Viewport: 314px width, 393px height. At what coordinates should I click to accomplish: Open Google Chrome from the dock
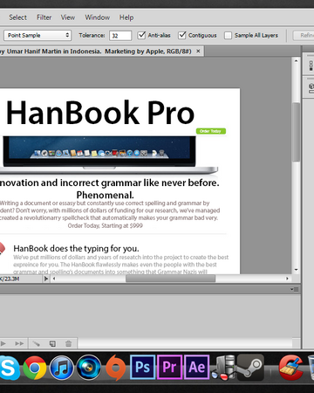click(35, 368)
